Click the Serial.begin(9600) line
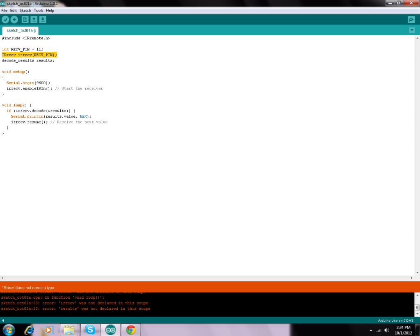Screen dimensions: 420x336 click(x=28, y=83)
